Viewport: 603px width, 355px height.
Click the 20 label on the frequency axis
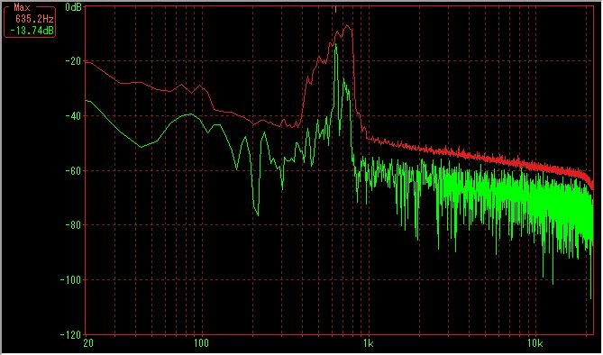(x=88, y=343)
